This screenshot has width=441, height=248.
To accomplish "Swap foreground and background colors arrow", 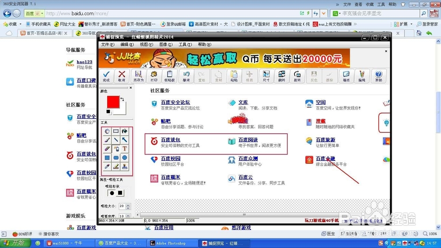I will click(x=122, y=99).
